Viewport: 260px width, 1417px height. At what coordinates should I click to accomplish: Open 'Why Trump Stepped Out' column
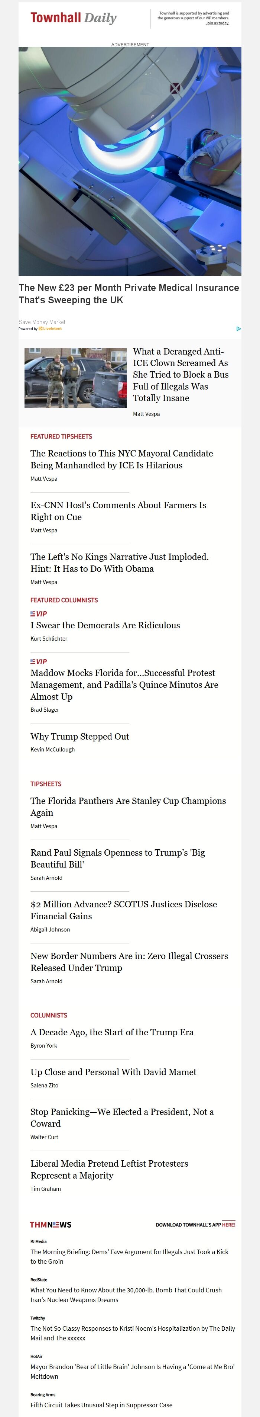point(80,737)
